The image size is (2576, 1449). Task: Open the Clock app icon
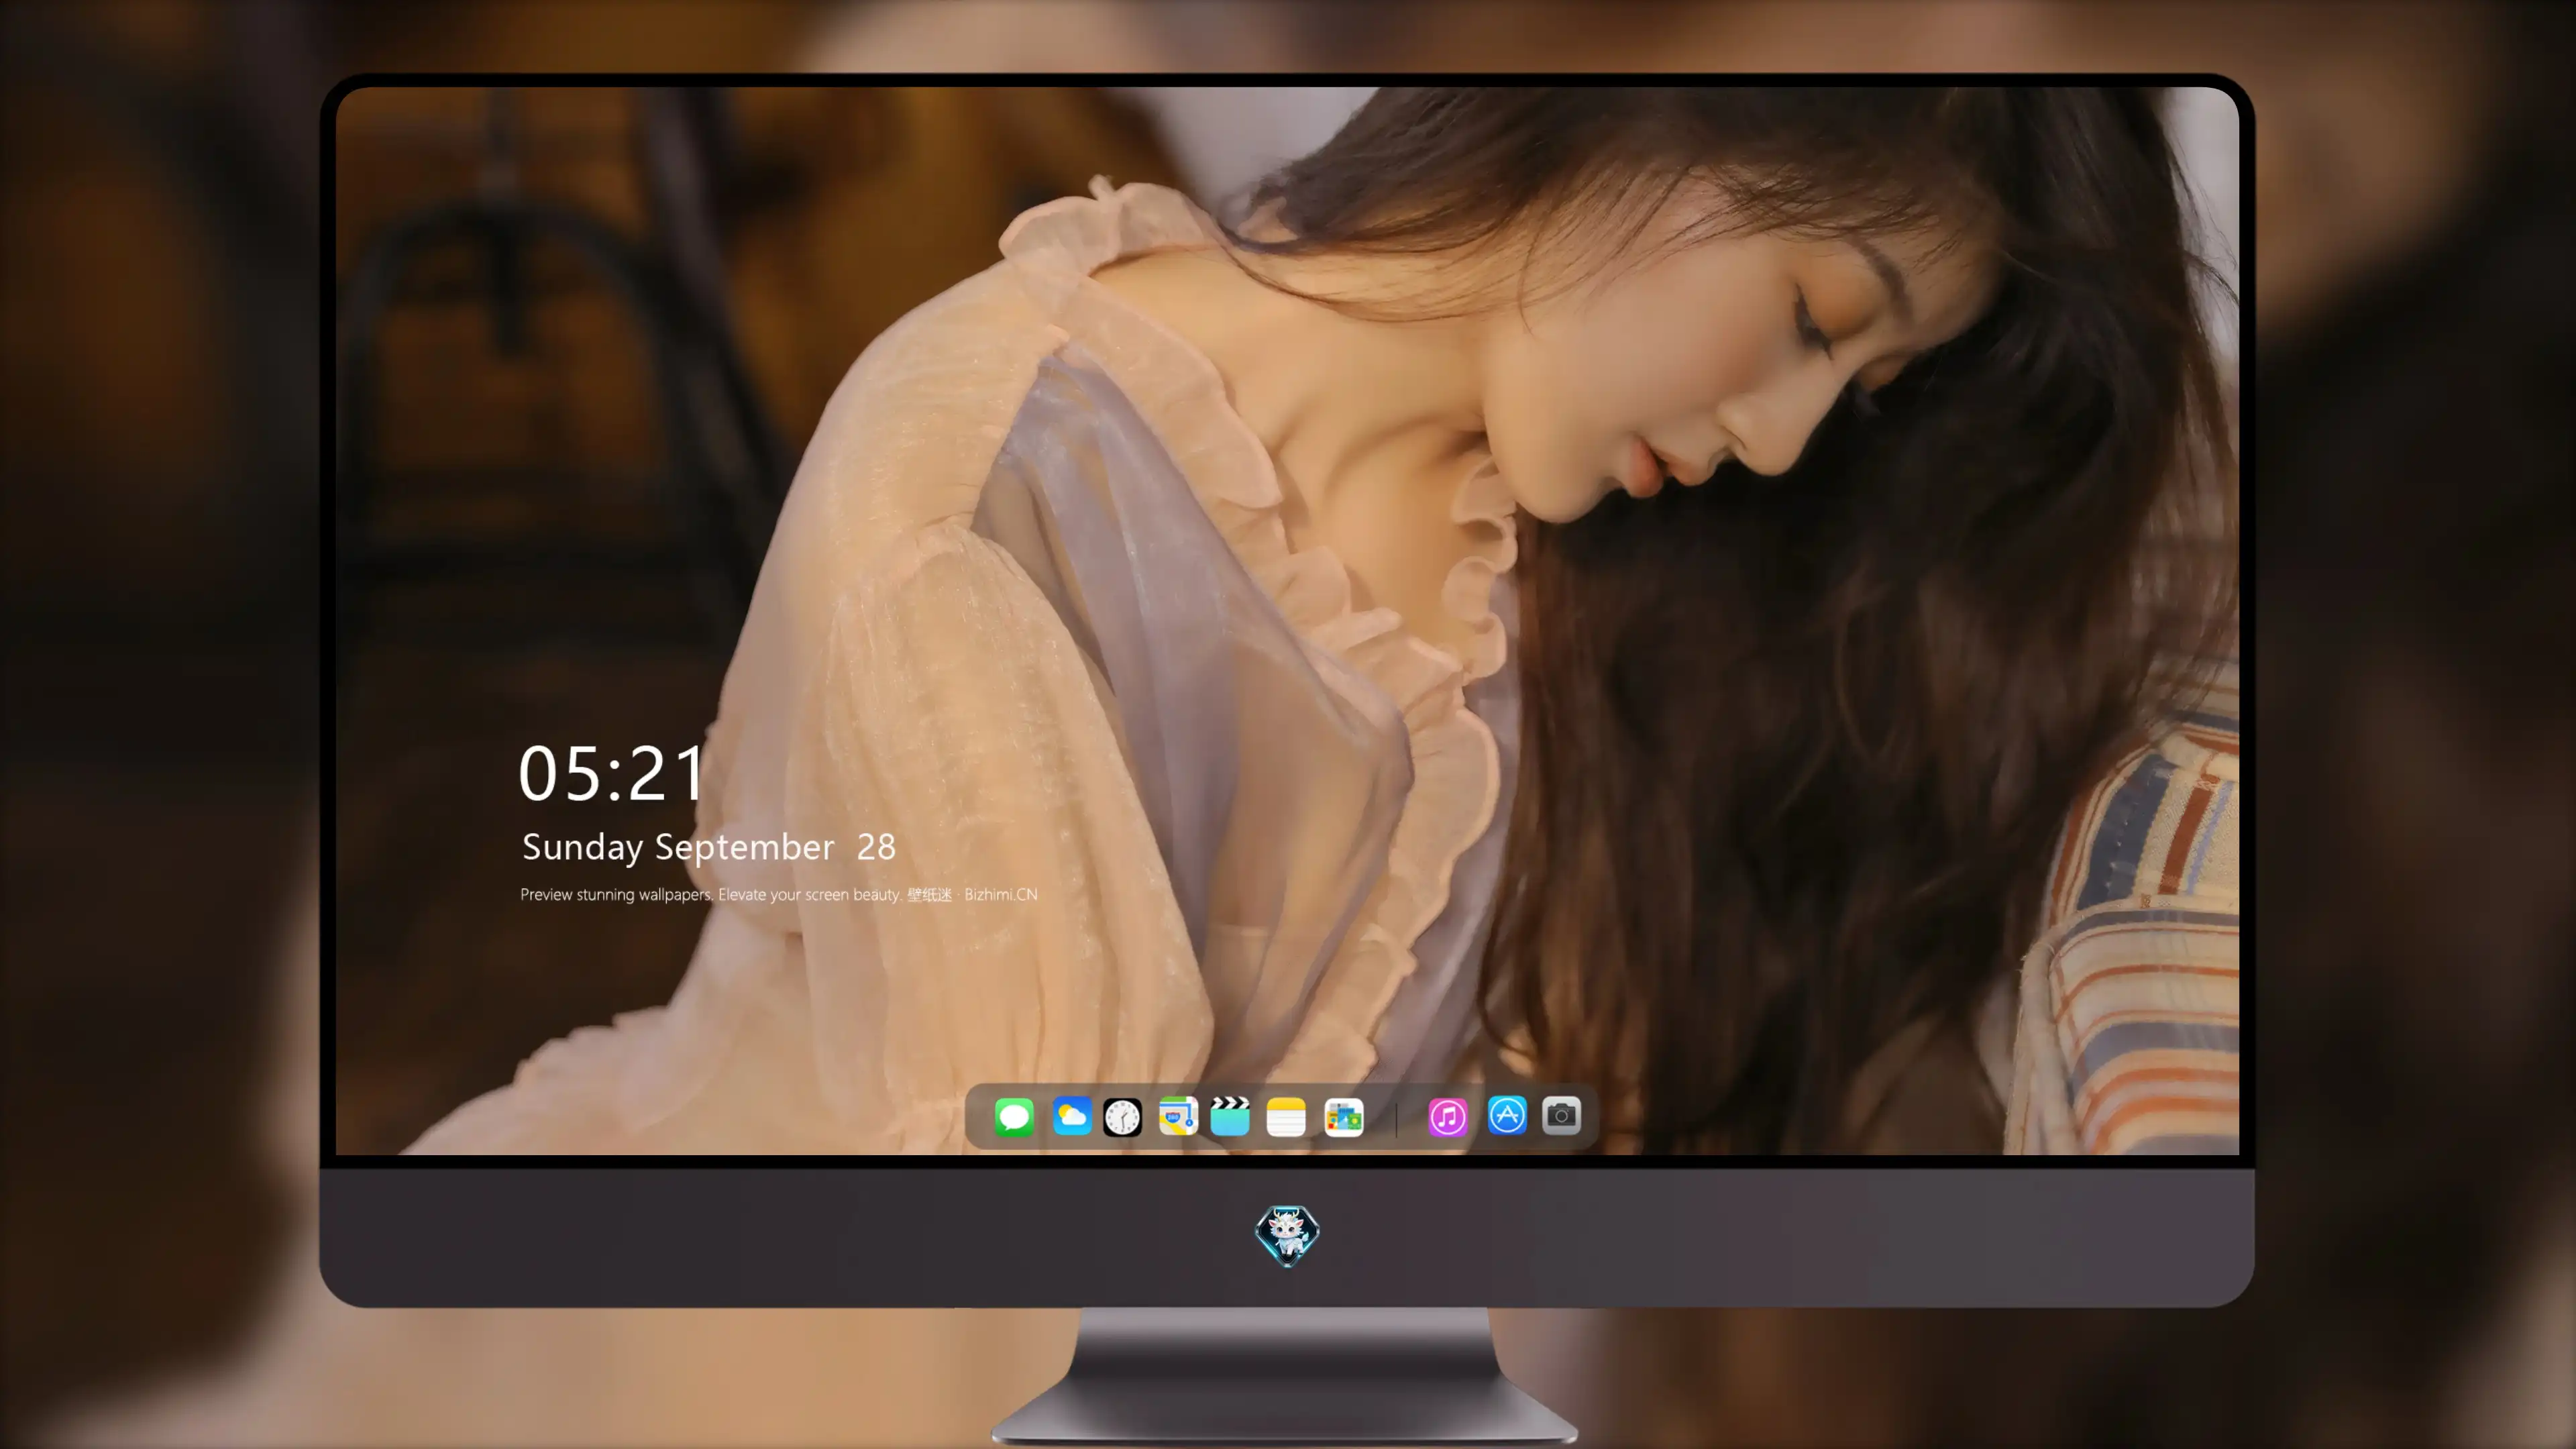click(1122, 1116)
